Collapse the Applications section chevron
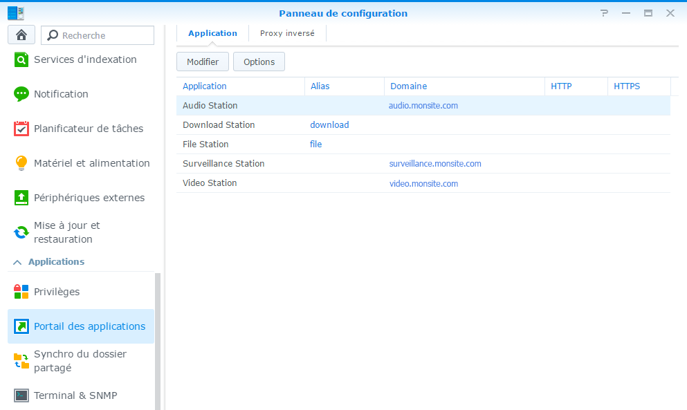This screenshot has height=410, width=687. point(17,262)
